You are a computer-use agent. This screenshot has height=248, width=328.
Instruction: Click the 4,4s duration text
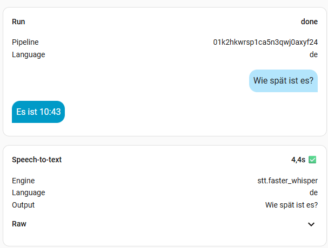coord(298,160)
